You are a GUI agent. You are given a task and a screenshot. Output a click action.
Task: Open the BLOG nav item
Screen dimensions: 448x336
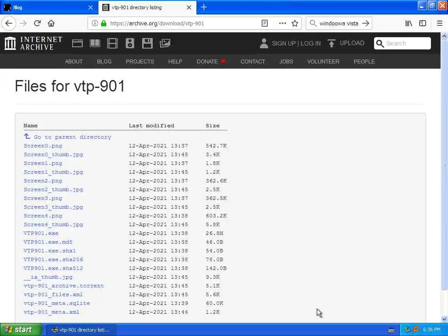point(104,61)
